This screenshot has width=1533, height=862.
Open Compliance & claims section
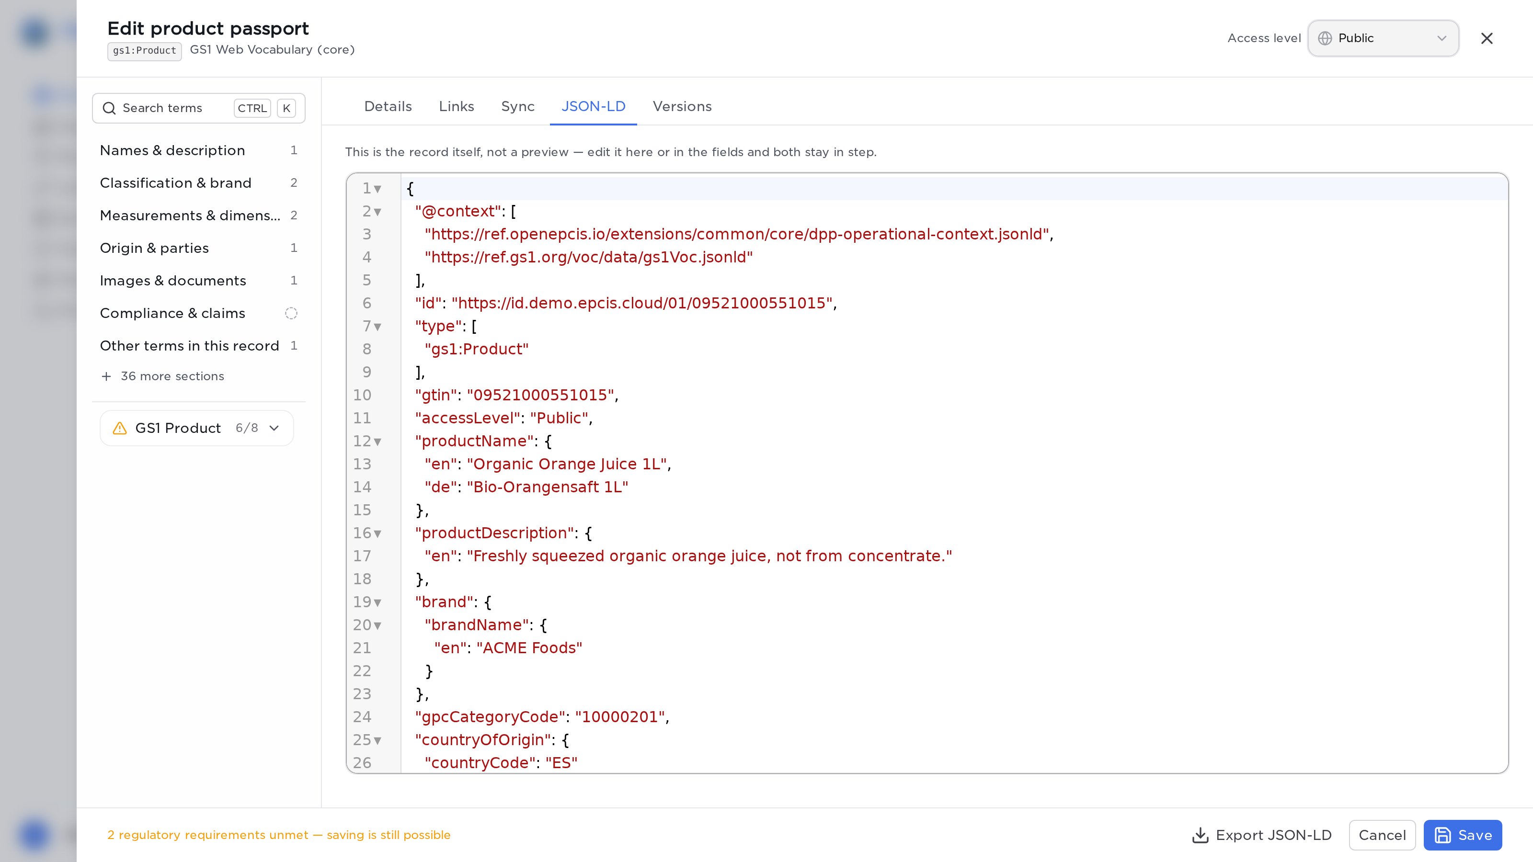(199, 314)
